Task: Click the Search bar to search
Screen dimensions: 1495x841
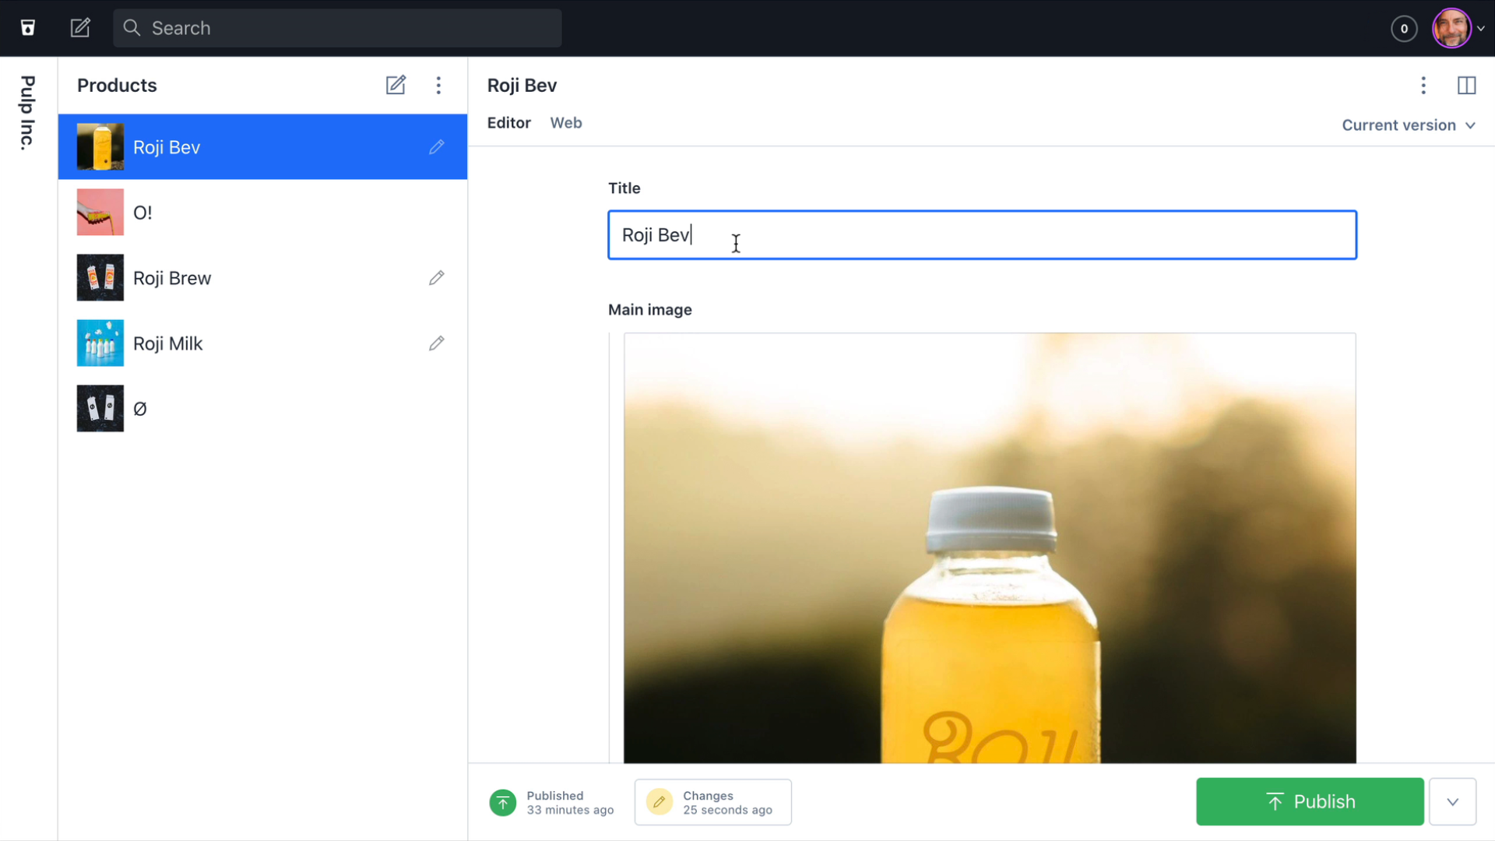Action: (x=337, y=28)
